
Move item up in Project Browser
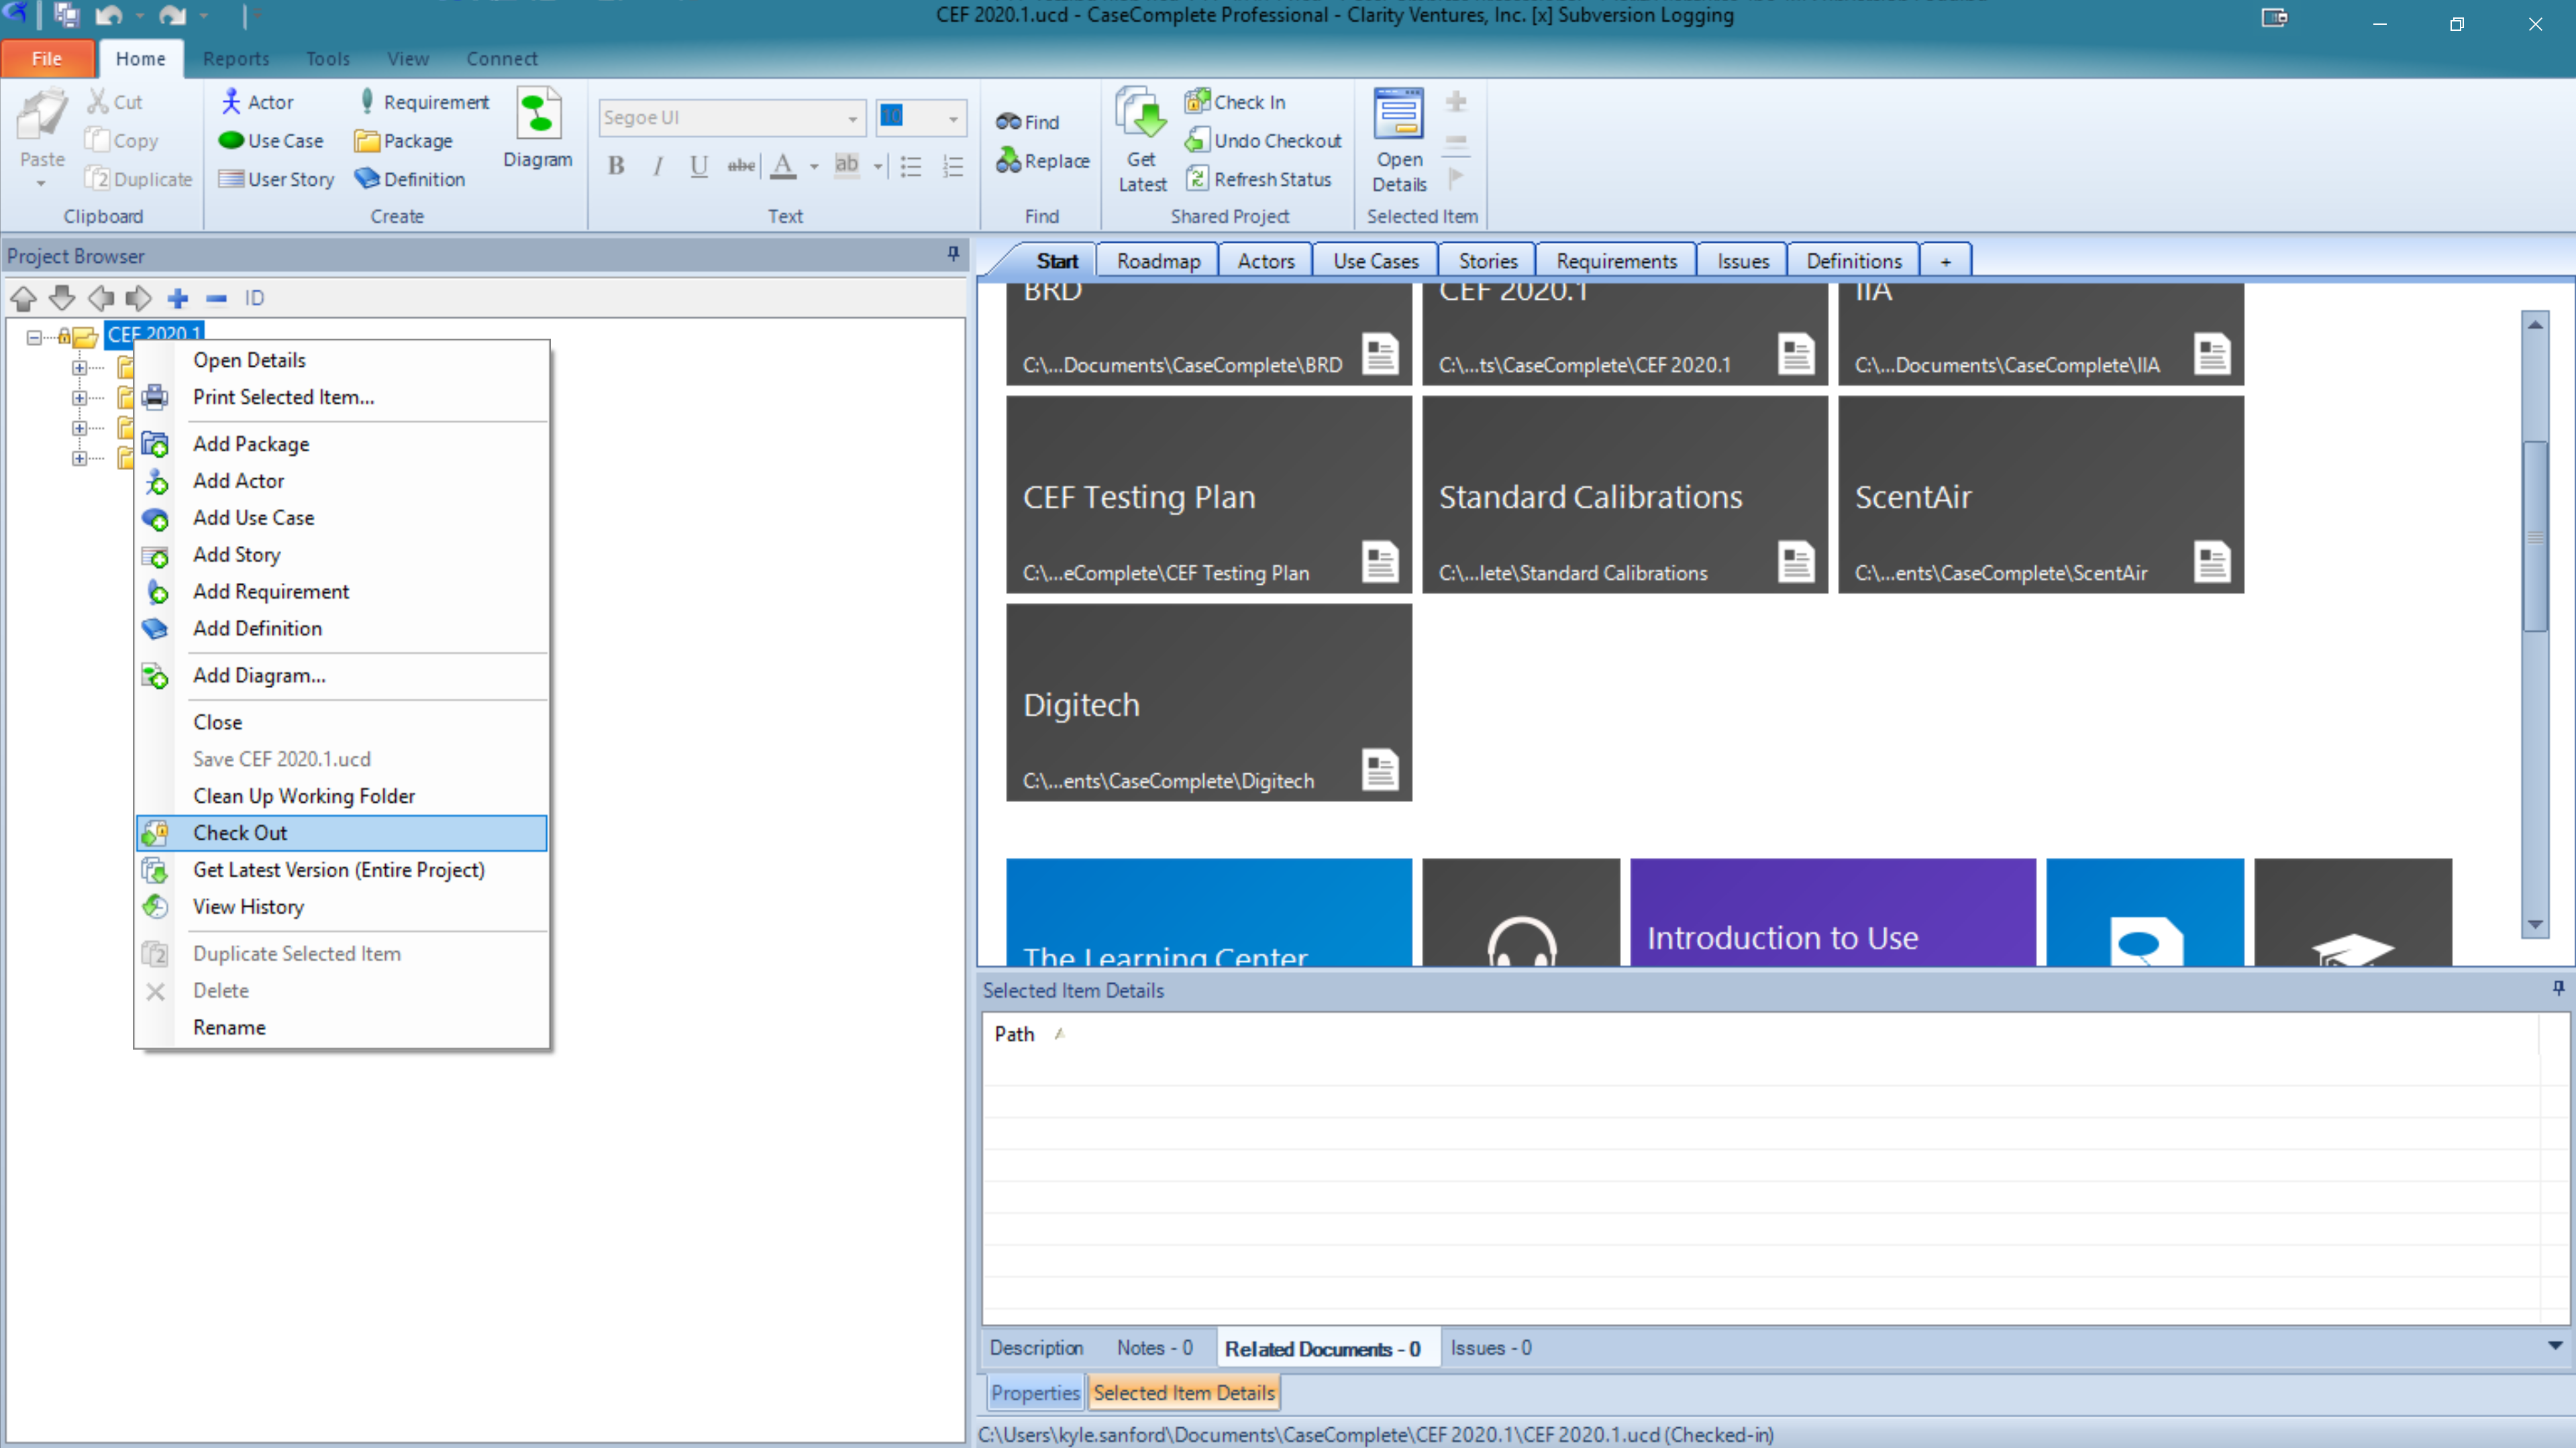[24, 298]
